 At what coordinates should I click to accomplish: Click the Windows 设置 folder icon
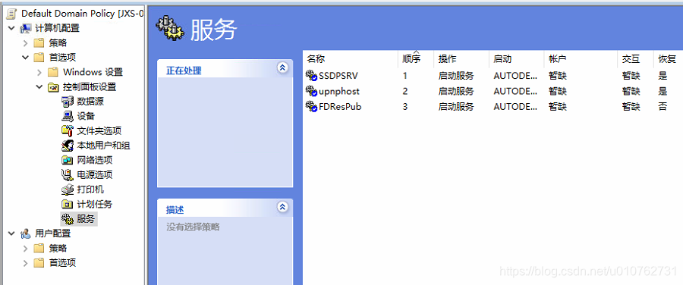[53, 72]
